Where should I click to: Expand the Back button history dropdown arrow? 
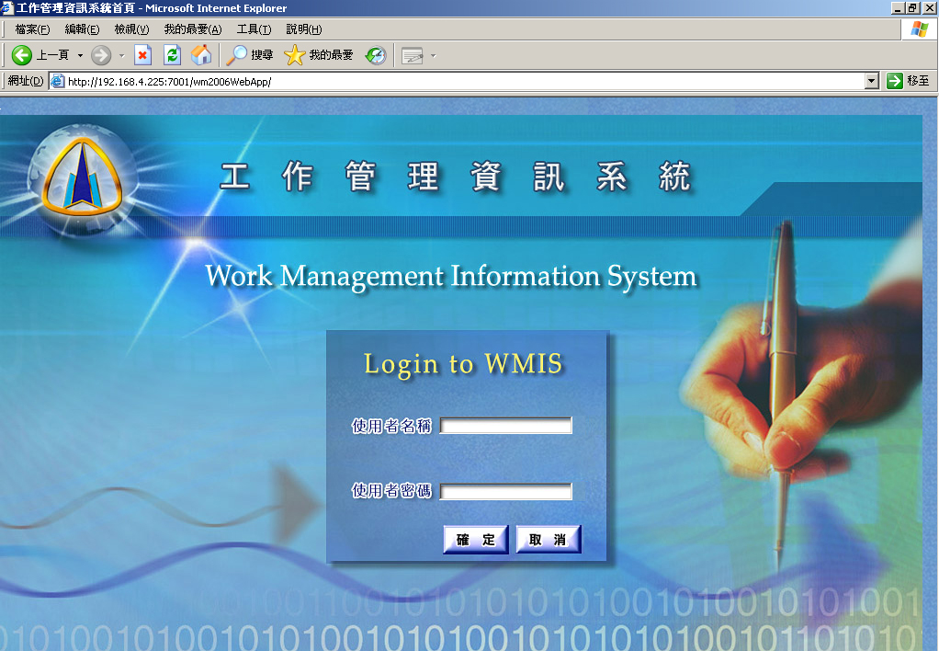[x=80, y=55]
